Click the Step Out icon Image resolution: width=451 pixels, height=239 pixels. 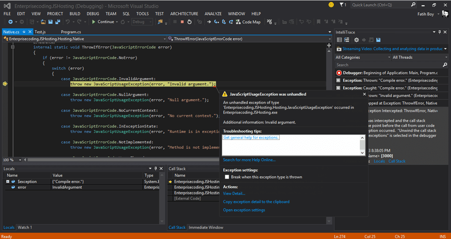[231, 22]
